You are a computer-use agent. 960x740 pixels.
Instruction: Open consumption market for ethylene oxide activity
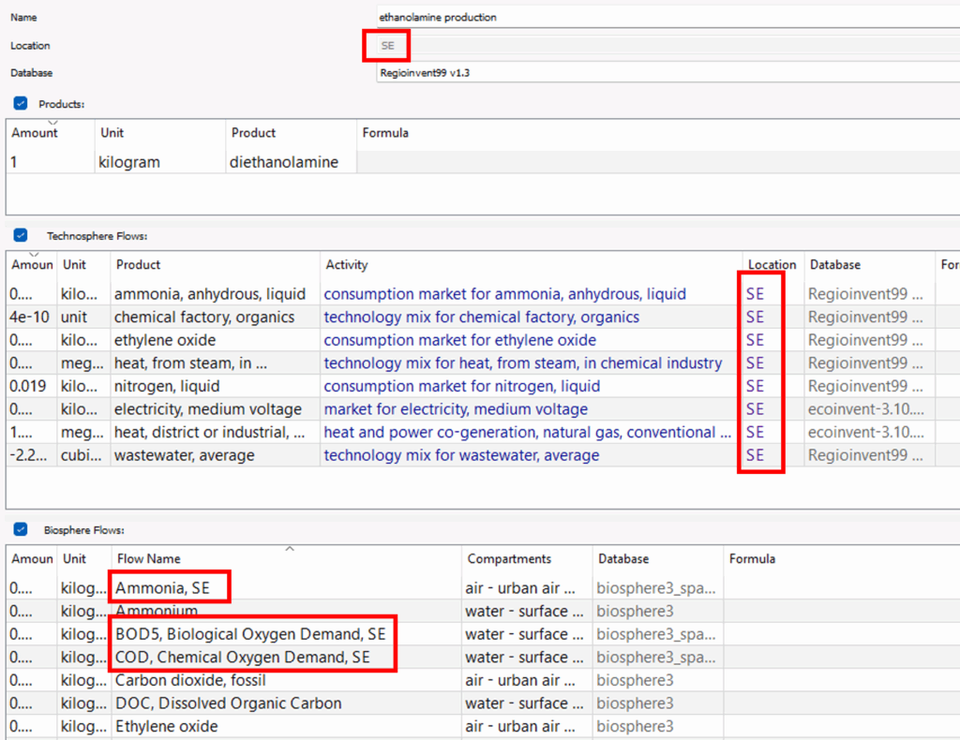pyautogui.click(x=459, y=340)
